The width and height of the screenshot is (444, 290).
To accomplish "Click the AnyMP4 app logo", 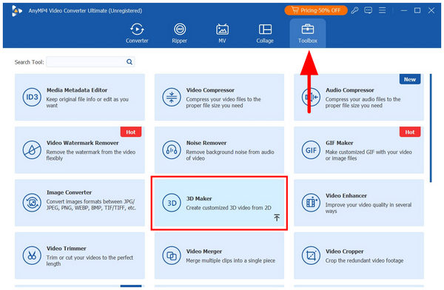I will click(x=17, y=11).
